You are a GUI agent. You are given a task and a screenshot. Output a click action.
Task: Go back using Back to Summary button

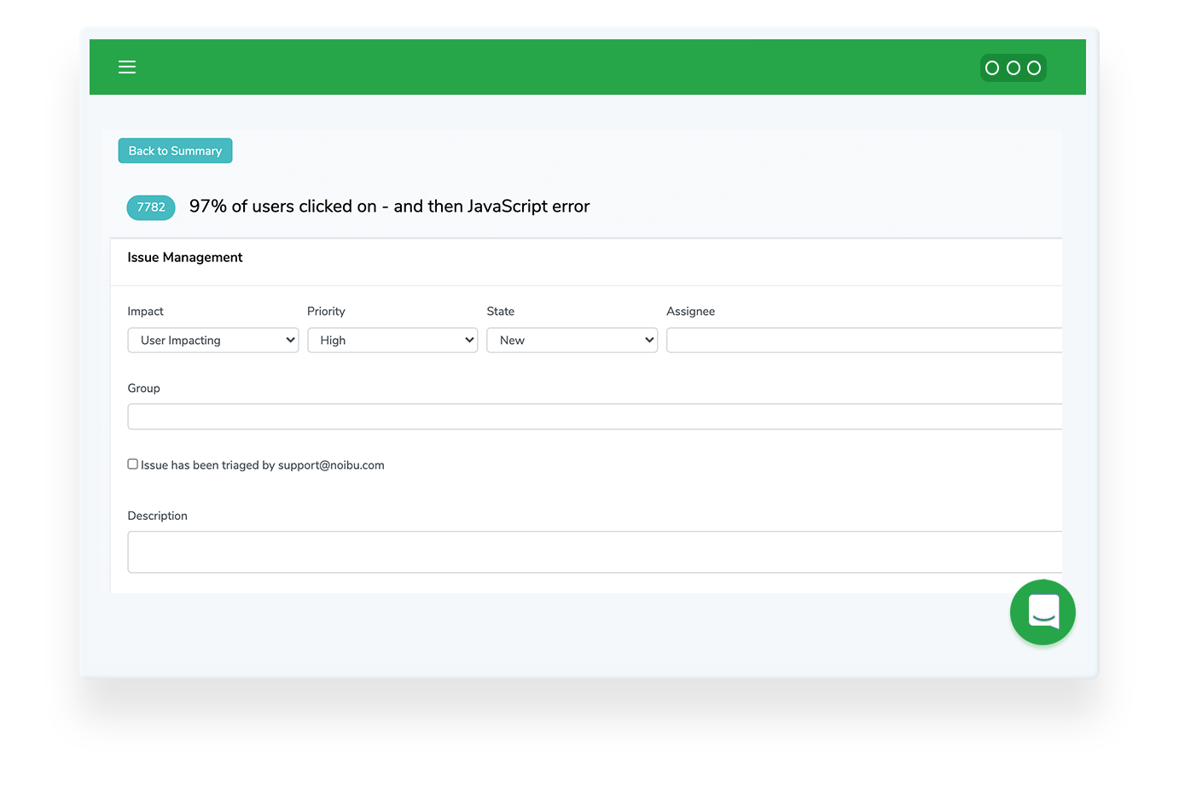175,151
